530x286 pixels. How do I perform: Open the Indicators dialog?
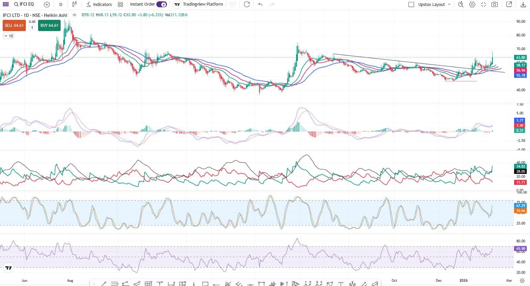coord(99,4)
